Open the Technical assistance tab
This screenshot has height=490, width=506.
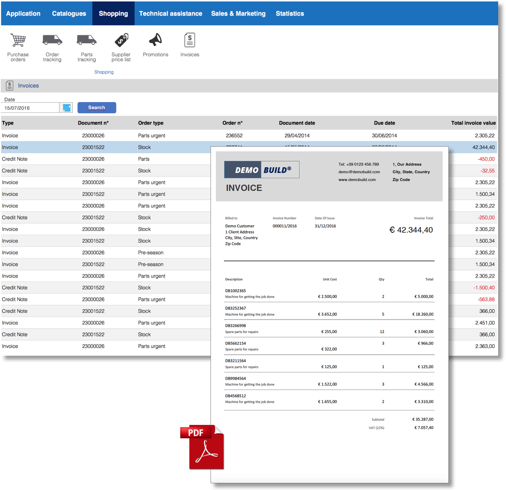171,13
